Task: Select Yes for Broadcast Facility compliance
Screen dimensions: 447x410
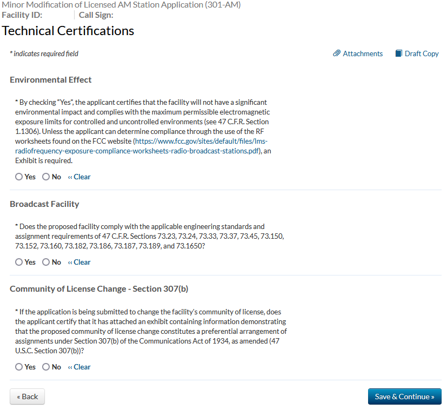Action: [x=19, y=262]
